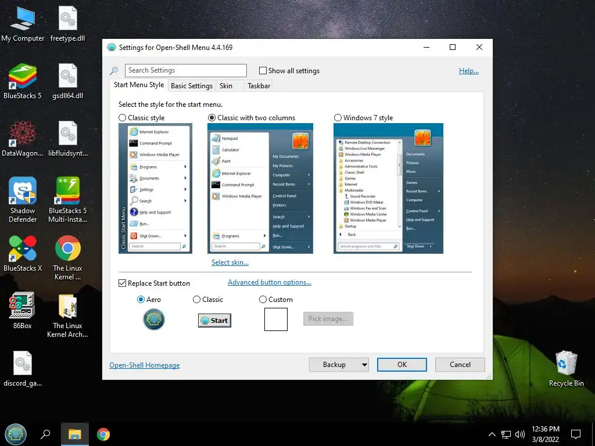Click the two columns style preview thumbnail

click(260, 189)
